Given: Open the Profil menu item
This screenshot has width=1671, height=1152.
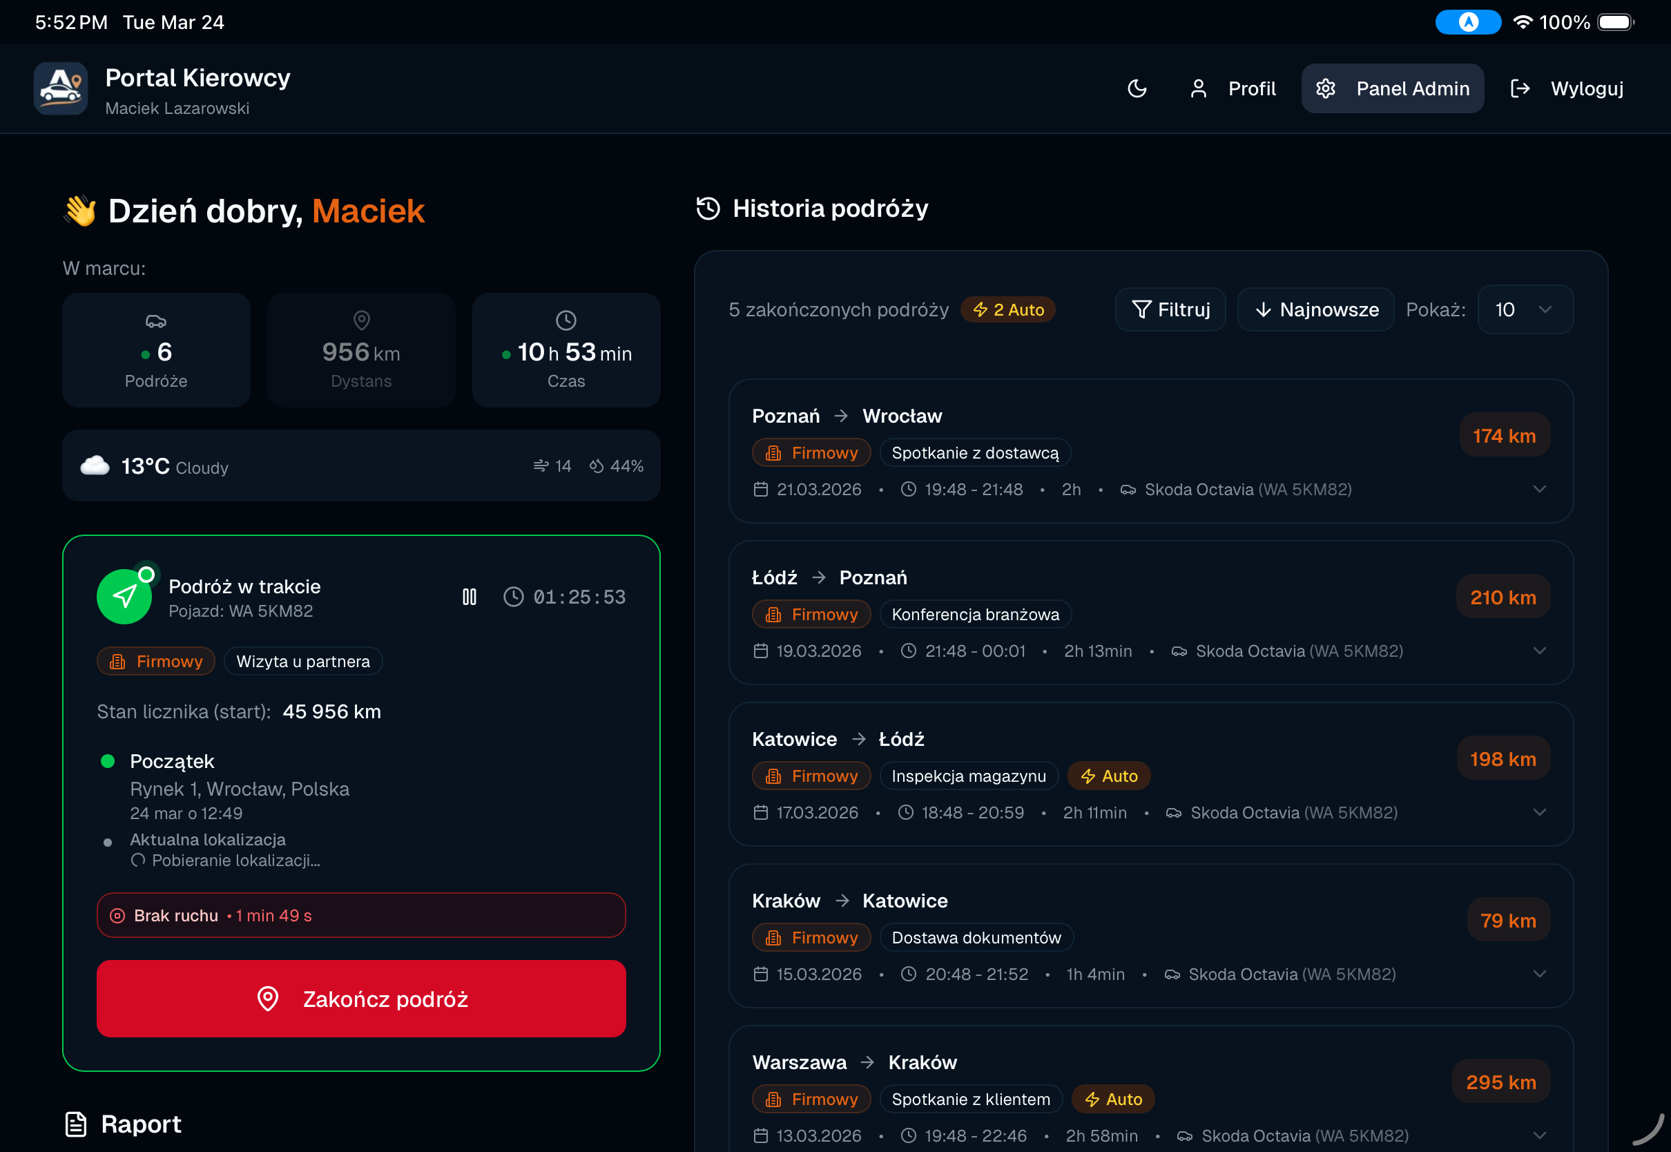Looking at the screenshot, I should pyautogui.click(x=1252, y=88).
